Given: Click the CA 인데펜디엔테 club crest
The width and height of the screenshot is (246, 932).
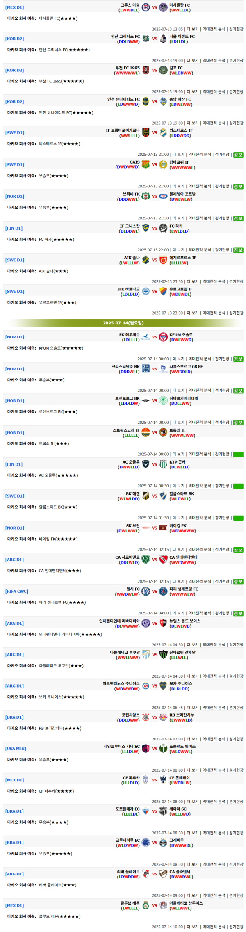Looking at the screenshot, I should 163,560.
